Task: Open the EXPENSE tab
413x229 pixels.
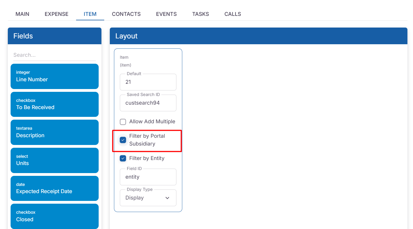Action: click(56, 14)
